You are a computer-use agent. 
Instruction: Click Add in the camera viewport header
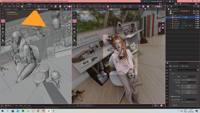99,6
